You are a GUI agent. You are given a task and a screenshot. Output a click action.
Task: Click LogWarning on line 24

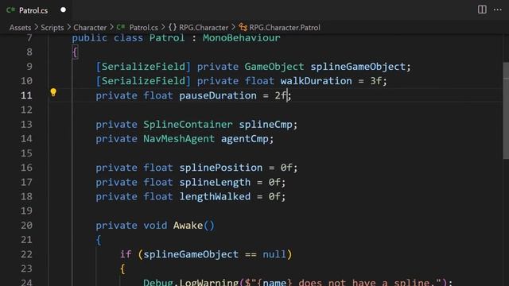pos(209,282)
